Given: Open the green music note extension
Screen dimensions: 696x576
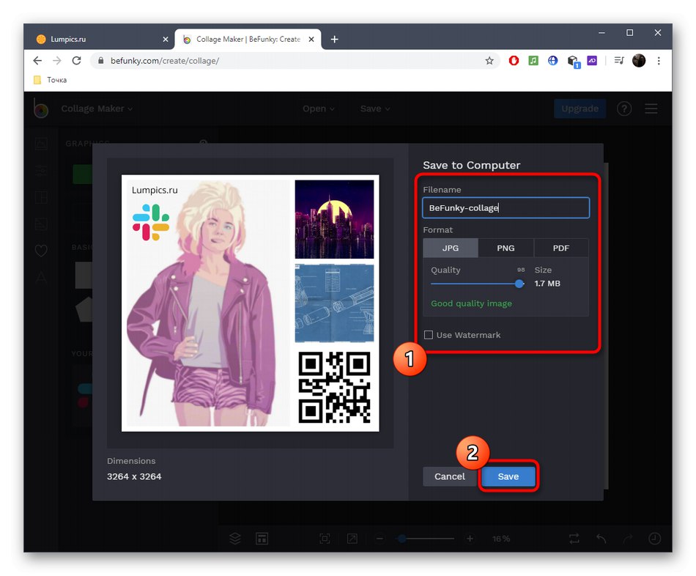Looking at the screenshot, I should [533, 60].
